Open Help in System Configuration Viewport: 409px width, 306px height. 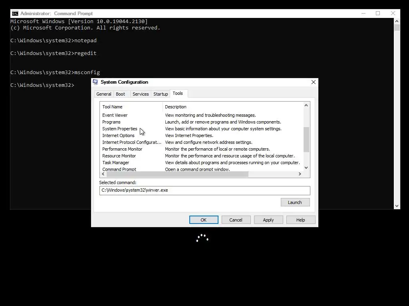click(300, 220)
